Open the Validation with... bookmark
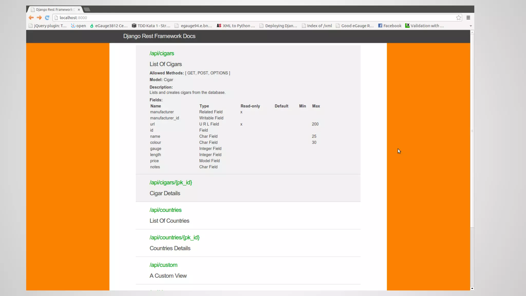 [425, 26]
